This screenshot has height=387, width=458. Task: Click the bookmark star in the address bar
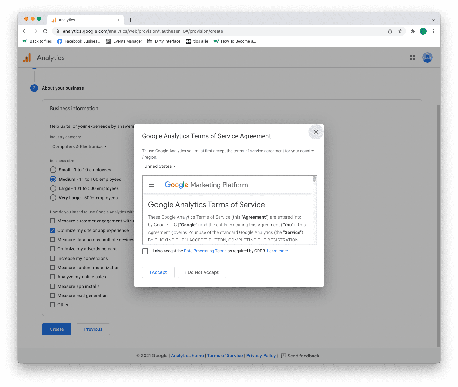click(x=400, y=31)
